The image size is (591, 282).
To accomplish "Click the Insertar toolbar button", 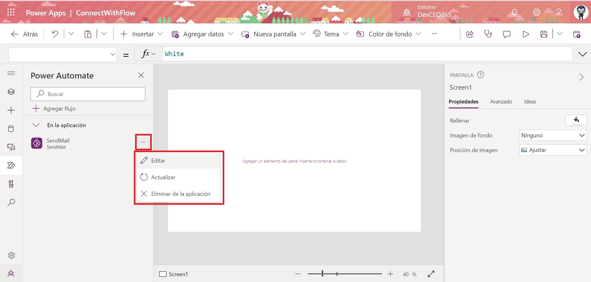I will pyautogui.click(x=142, y=34).
